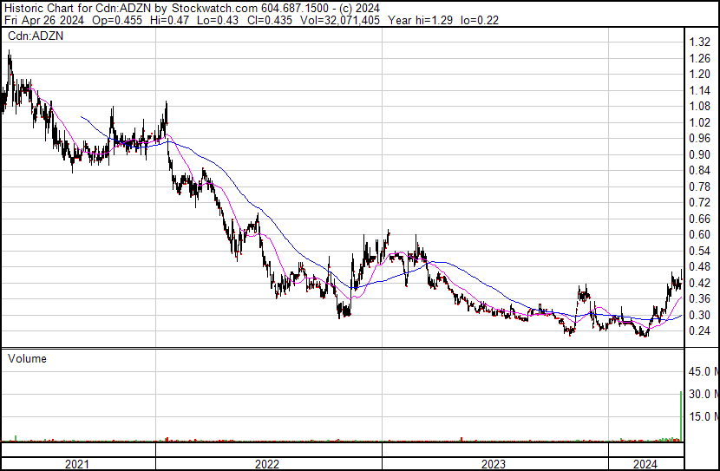Click the tall green volume spike bar
Screen dimensions: 720x471
(x=681, y=415)
